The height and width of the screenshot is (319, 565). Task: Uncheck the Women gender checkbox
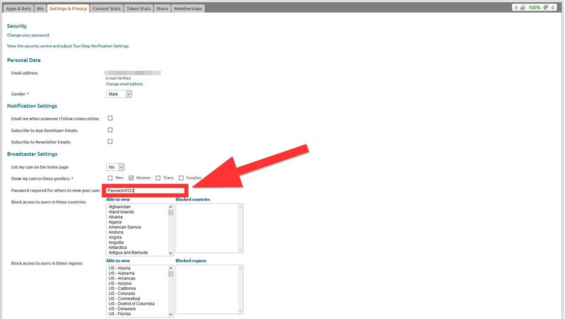[x=131, y=178]
